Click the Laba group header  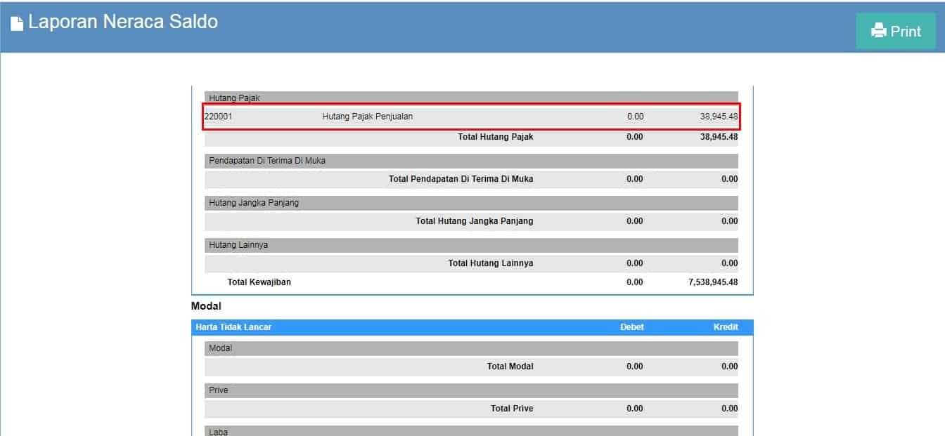coord(218,432)
